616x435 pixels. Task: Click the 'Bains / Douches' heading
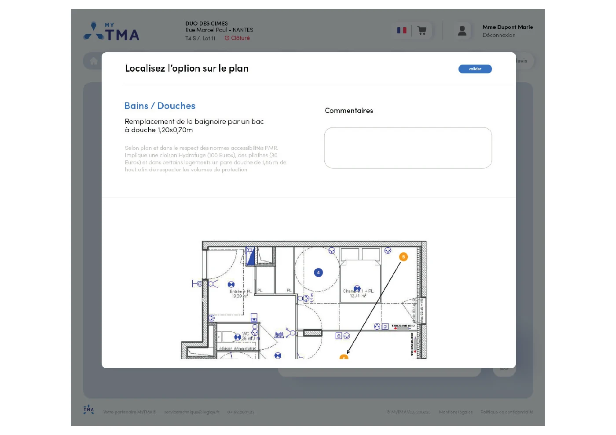click(160, 106)
